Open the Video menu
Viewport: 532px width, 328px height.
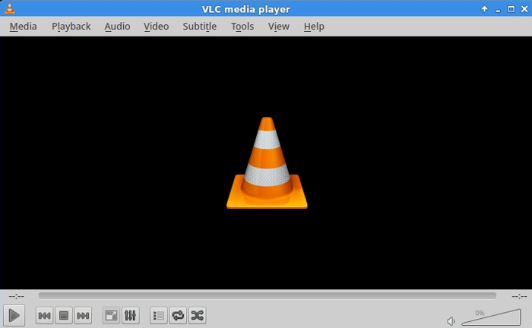[x=156, y=27]
